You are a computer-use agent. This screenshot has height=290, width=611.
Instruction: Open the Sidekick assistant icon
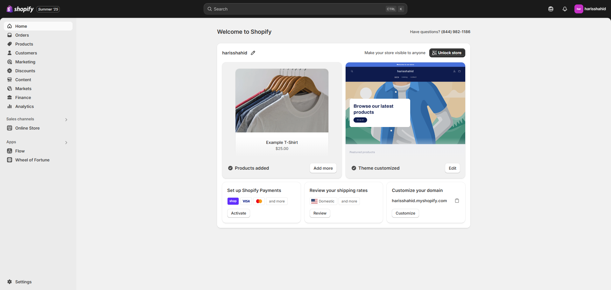click(x=551, y=9)
